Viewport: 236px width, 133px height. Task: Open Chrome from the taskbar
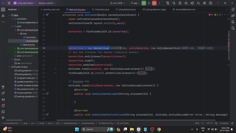pyautogui.click(x=159, y=129)
